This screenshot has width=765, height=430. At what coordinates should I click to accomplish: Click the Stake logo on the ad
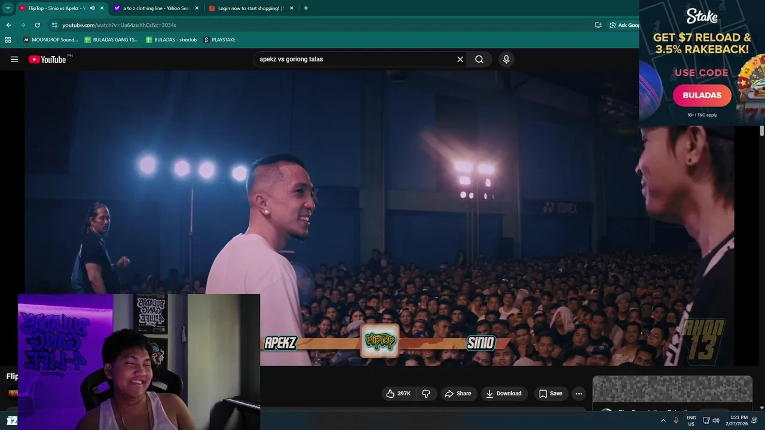[x=702, y=16]
